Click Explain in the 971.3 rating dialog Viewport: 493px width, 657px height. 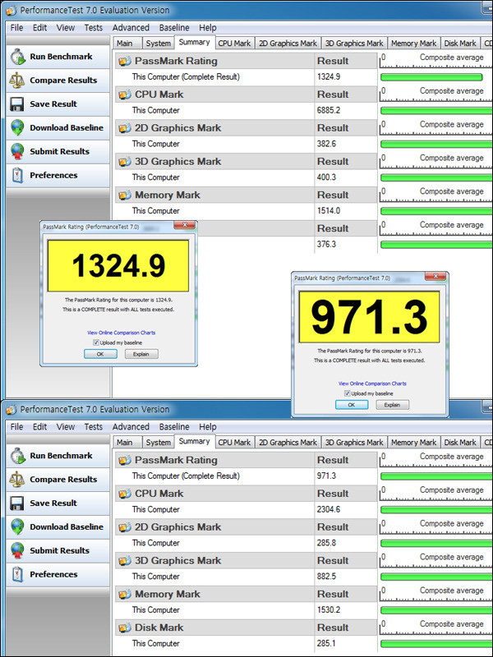coord(393,405)
